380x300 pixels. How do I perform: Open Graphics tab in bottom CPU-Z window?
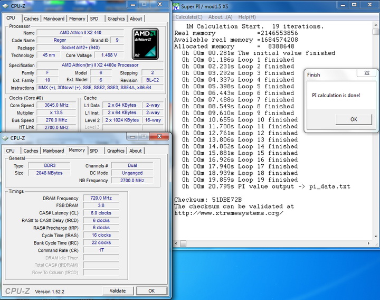click(116, 151)
